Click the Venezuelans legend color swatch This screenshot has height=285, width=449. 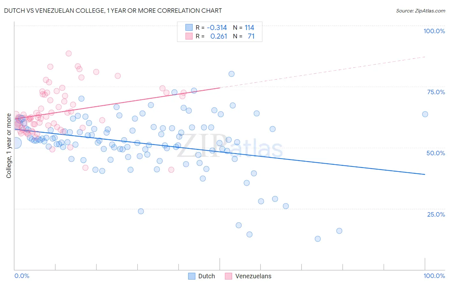(228, 276)
